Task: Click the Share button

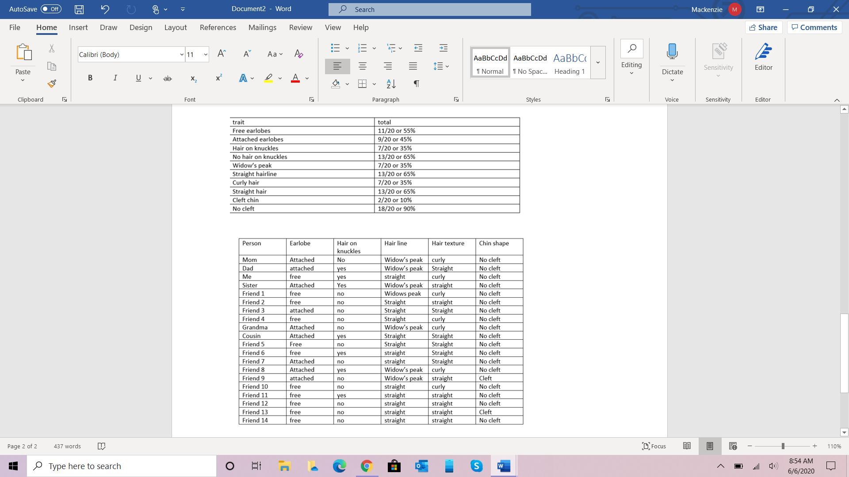Action: click(763, 27)
